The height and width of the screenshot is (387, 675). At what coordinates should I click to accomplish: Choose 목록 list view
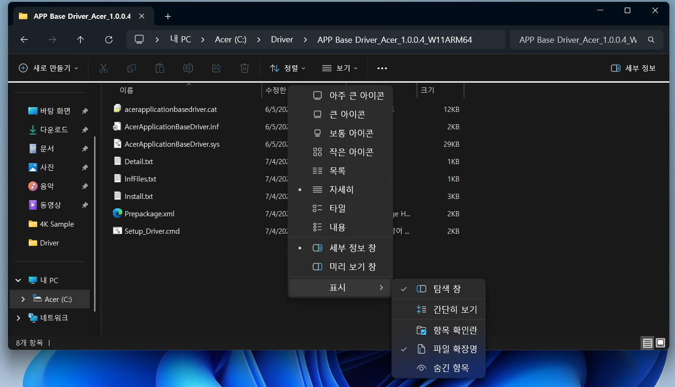[340, 171]
